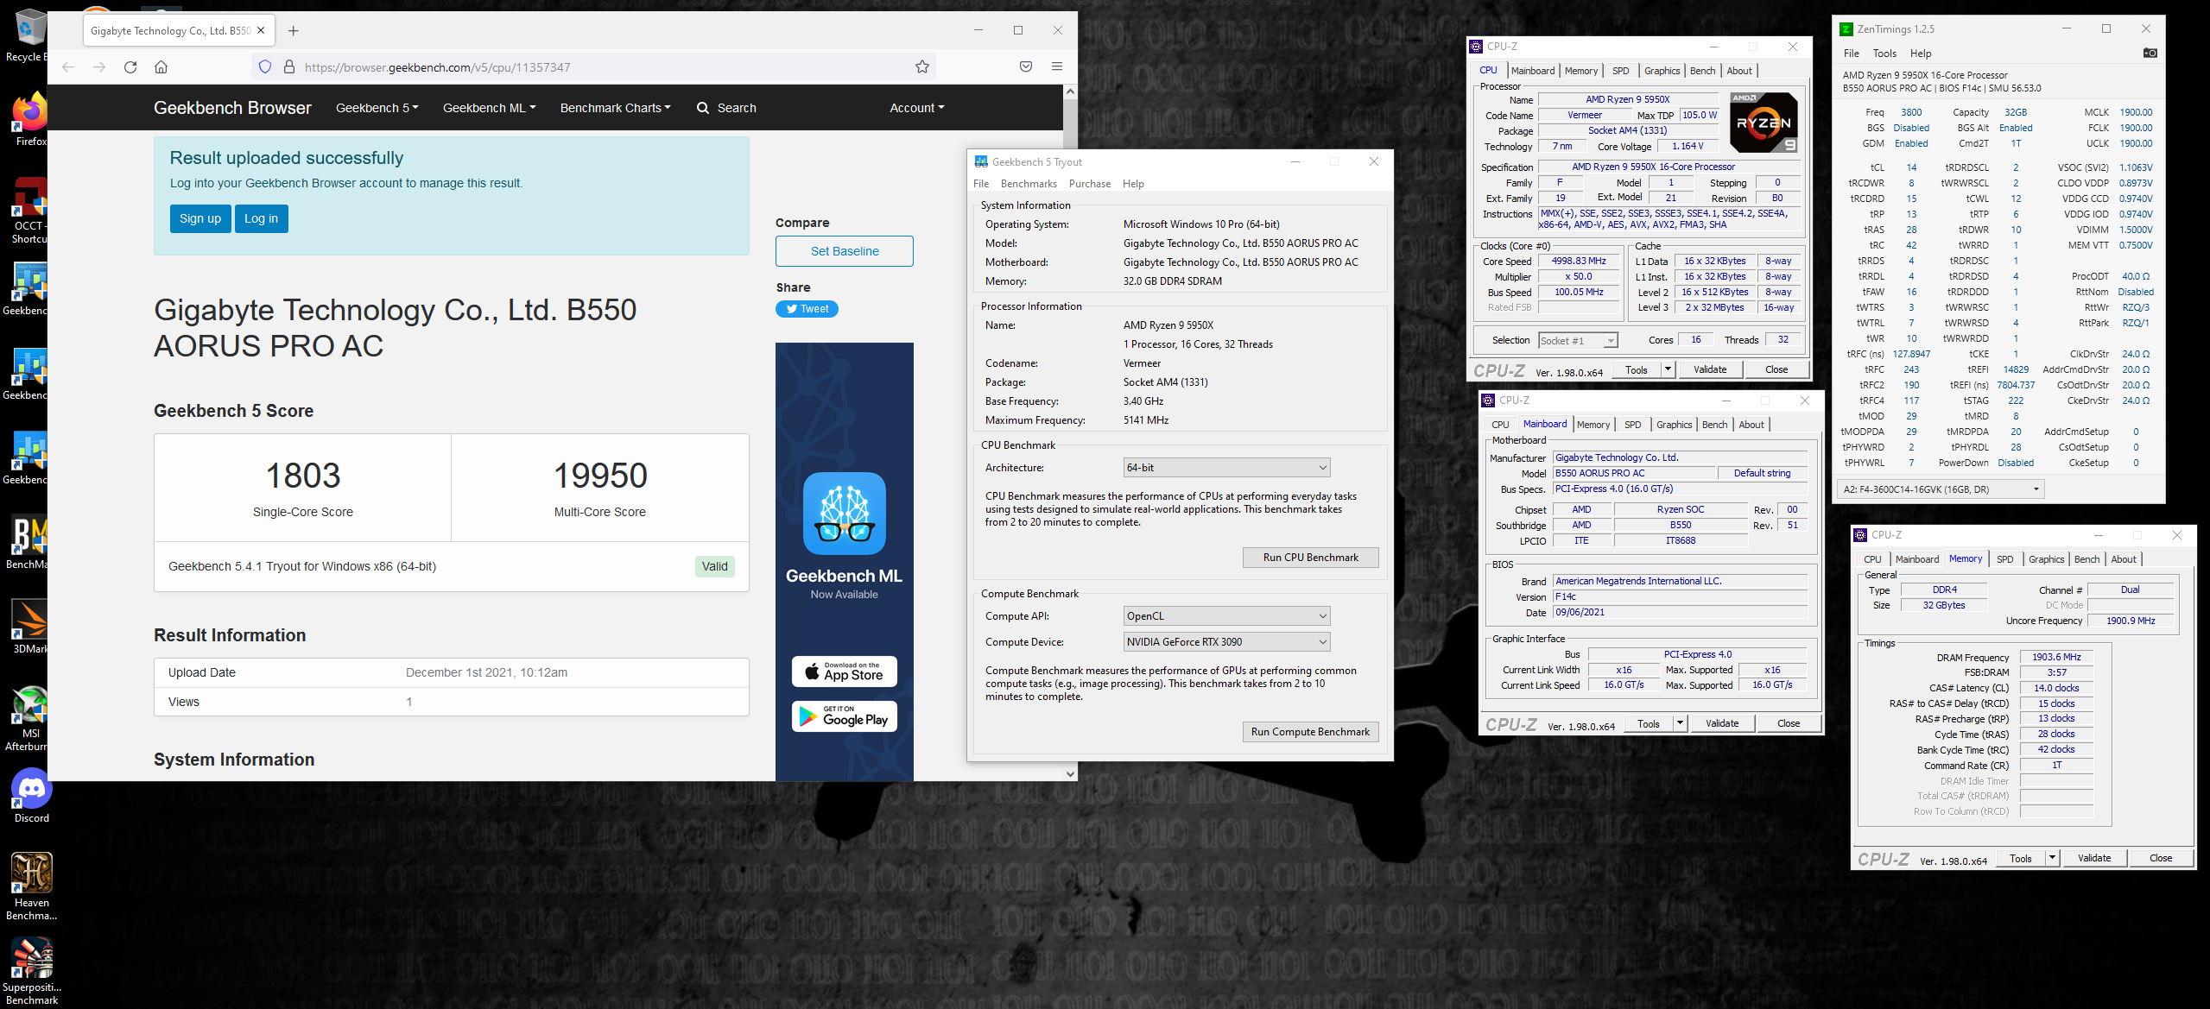This screenshot has width=2210, height=1009.
Task: Click the Firefox back arrow
Action: coord(68,67)
